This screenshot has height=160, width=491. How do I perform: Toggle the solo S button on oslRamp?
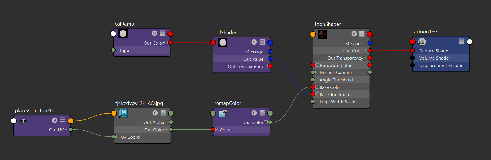[x=155, y=33]
